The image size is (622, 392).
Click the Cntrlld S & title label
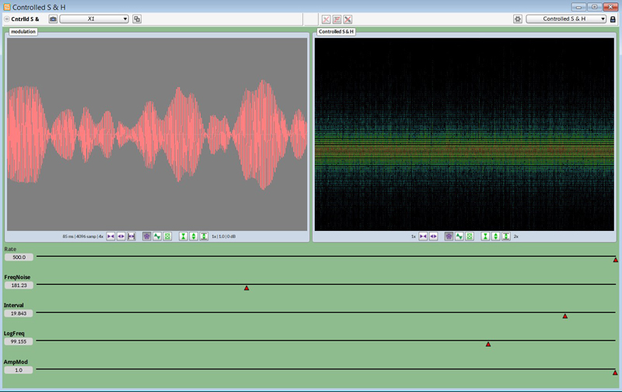click(x=25, y=19)
